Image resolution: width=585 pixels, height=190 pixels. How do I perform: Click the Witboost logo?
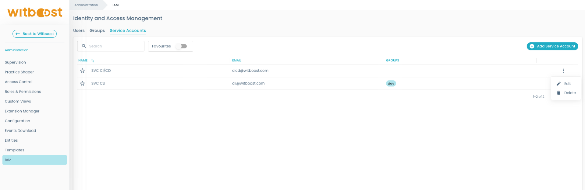click(35, 12)
